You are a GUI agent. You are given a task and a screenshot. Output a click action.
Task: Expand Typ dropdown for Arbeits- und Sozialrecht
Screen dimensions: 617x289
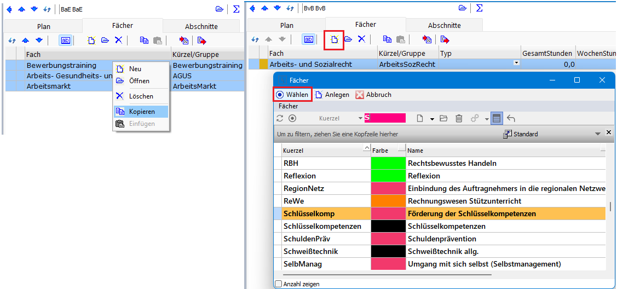516,63
